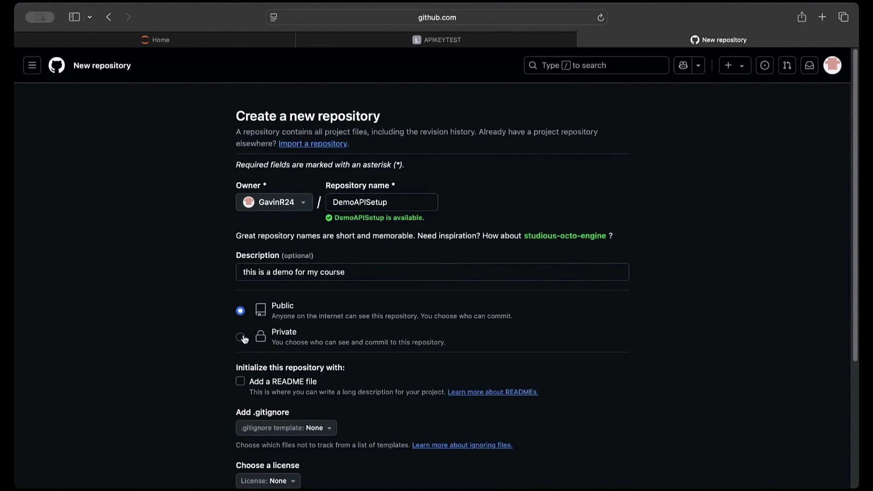The image size is (873, 491).
Task: Select the Private visibility radio button
Action: (x=240, y=337)
